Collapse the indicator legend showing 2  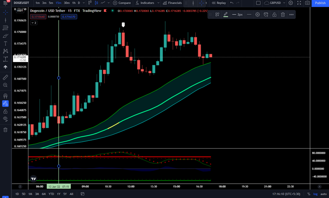34,23
